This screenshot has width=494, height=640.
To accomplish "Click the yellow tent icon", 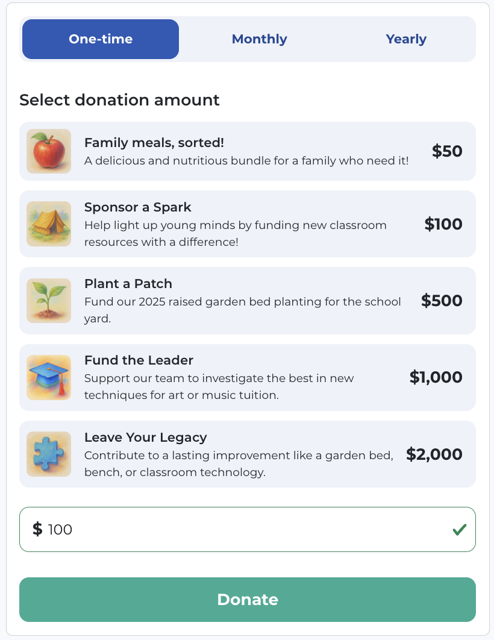I will click(49, 224).
